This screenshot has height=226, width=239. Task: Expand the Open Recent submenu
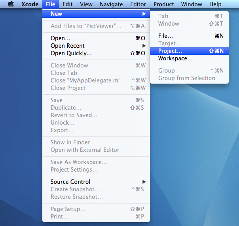click(96, 46)
